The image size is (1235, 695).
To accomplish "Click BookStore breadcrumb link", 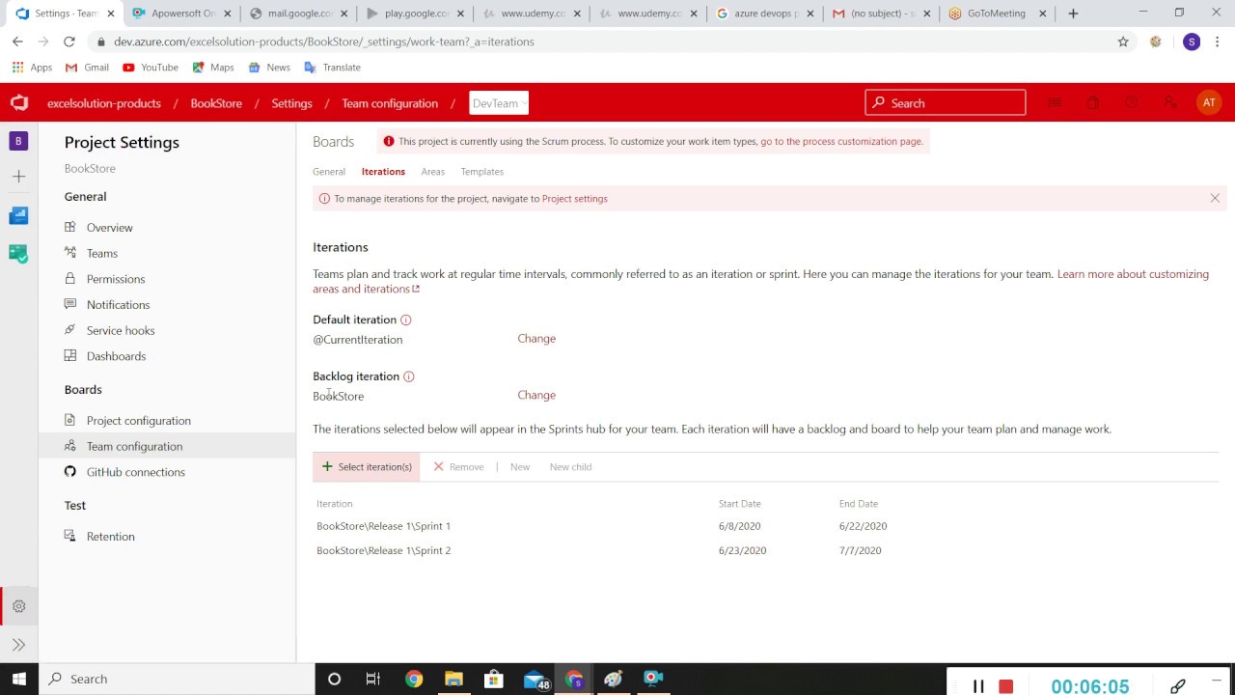I will pos(216,103).
